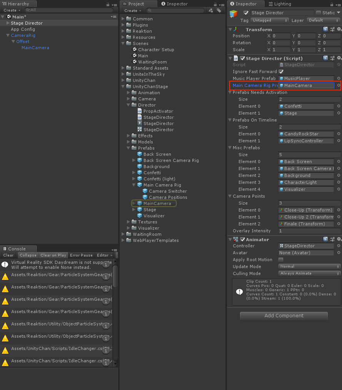Viewport: 342px width, 390px height.
Task: Toggle the Static checkbox
Action: 318,13
